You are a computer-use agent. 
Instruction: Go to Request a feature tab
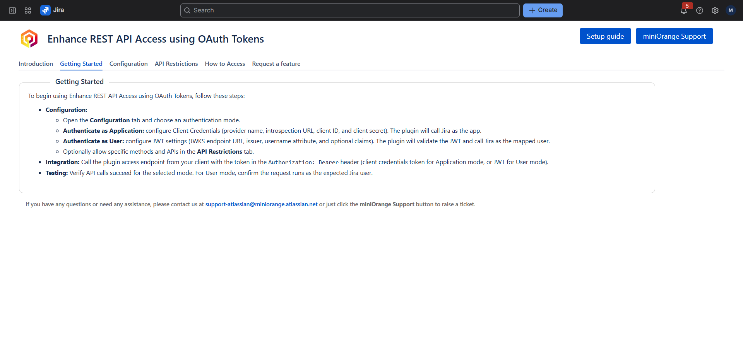point(276,64)
